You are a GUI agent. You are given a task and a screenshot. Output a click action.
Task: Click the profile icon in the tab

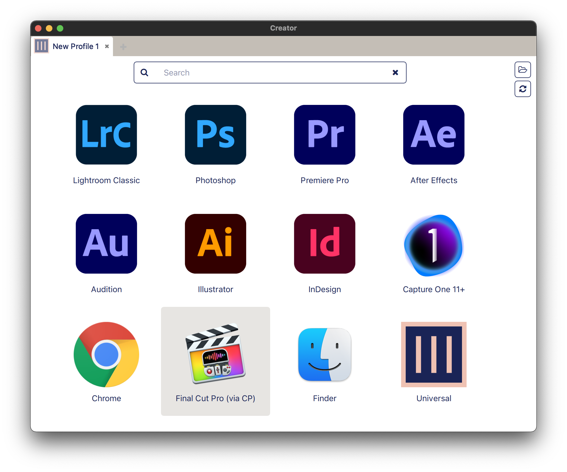pyautogui.click(x=41, y=46)
